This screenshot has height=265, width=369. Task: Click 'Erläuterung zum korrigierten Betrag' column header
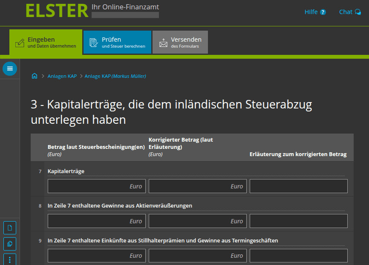[298, 154]
